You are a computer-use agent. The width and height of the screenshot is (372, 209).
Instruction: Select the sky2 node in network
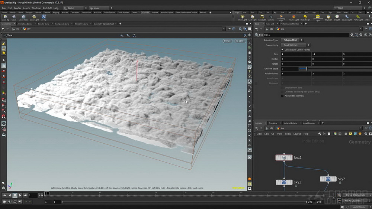(328, 179)
